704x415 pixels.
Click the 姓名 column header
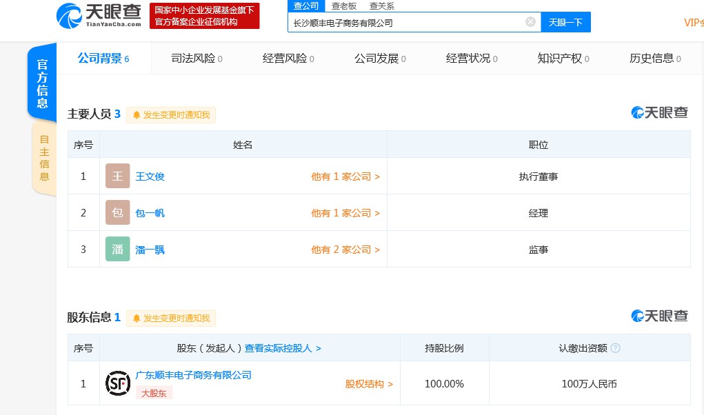pyautogui.click(x=243, y=145)
